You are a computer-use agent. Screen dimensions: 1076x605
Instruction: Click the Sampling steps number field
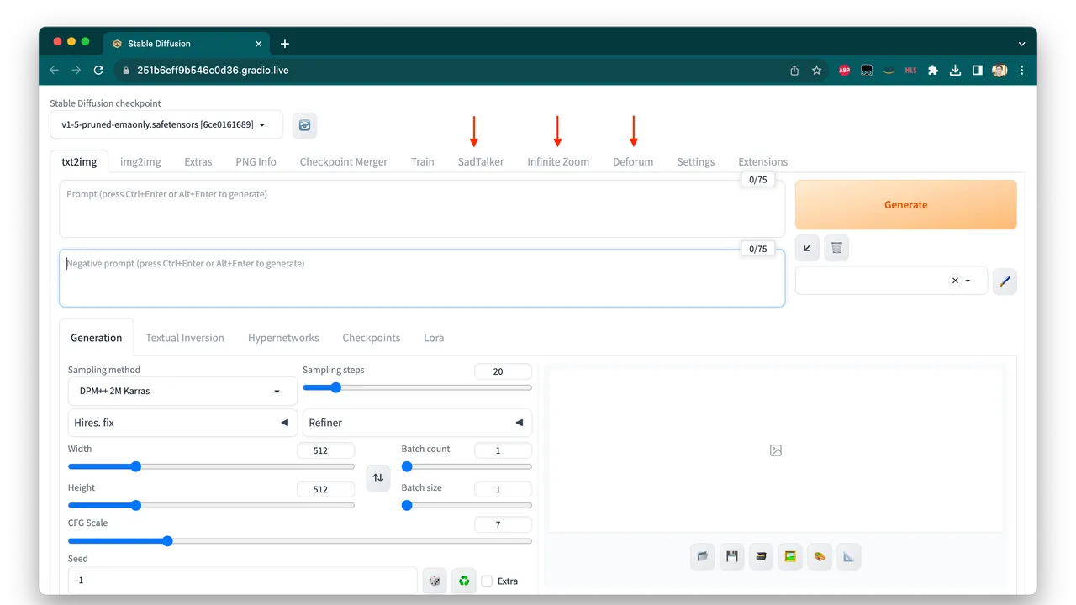point(503,371)
